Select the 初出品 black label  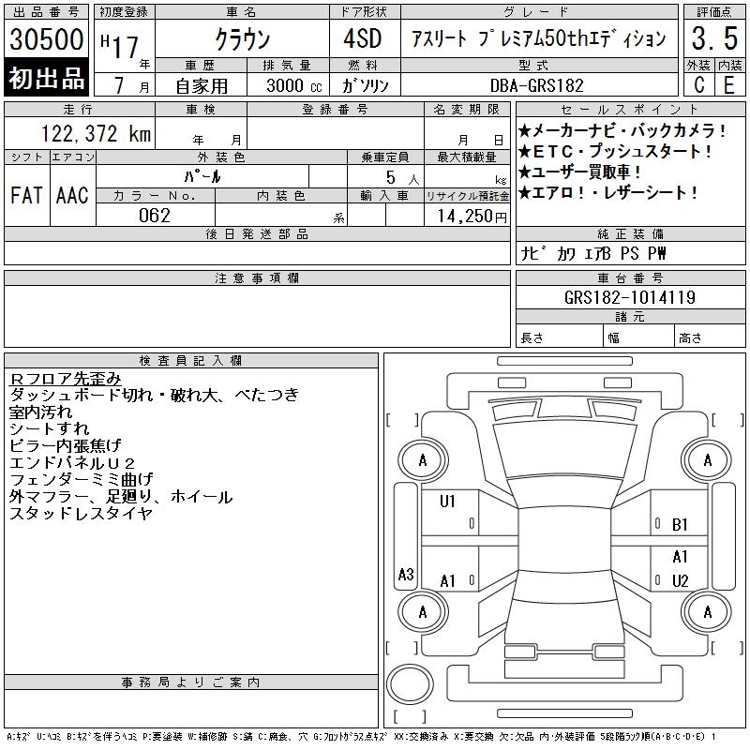pos(46,77)
